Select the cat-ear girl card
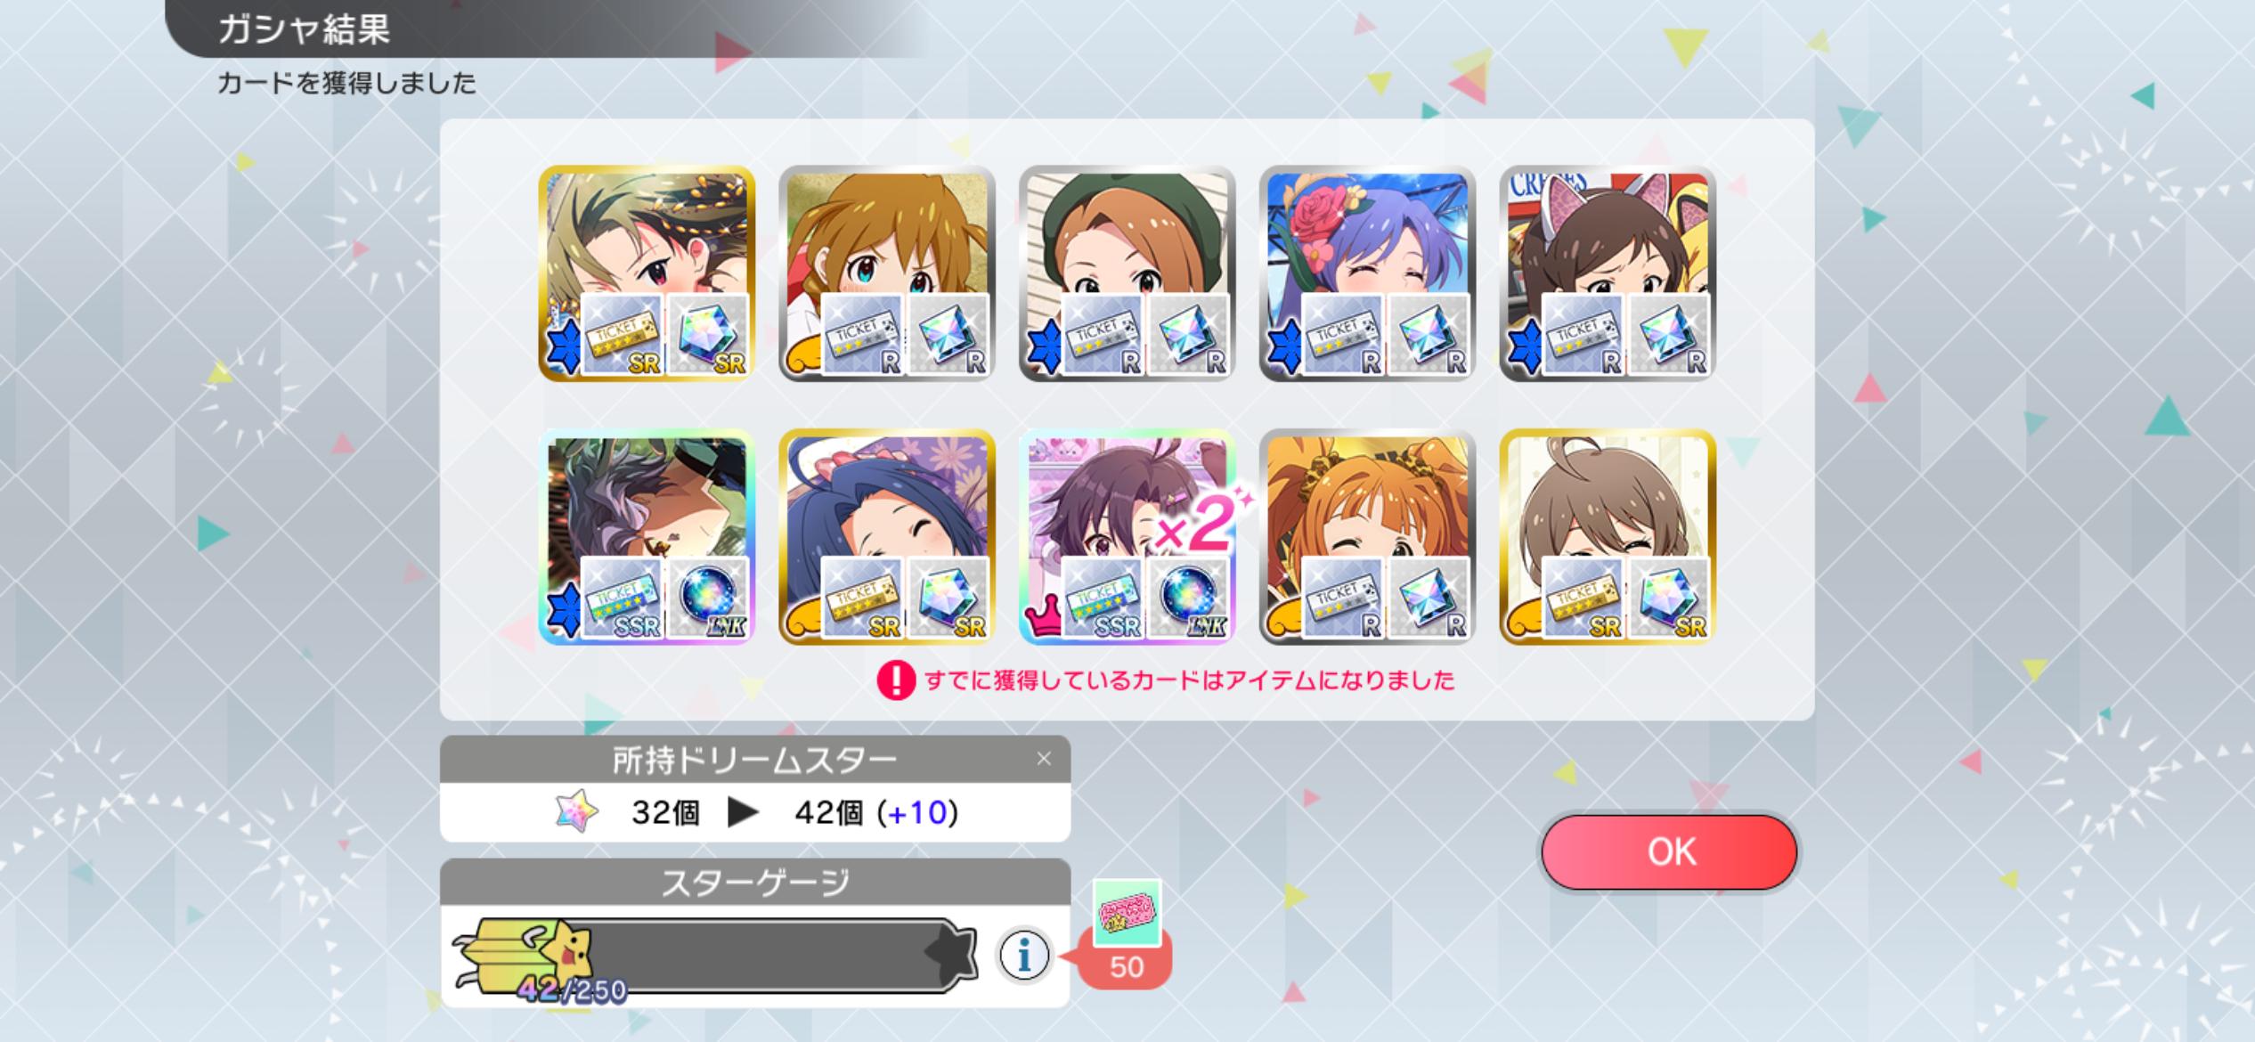This screenshot has height=1042, width=2255. point(1607,273)
